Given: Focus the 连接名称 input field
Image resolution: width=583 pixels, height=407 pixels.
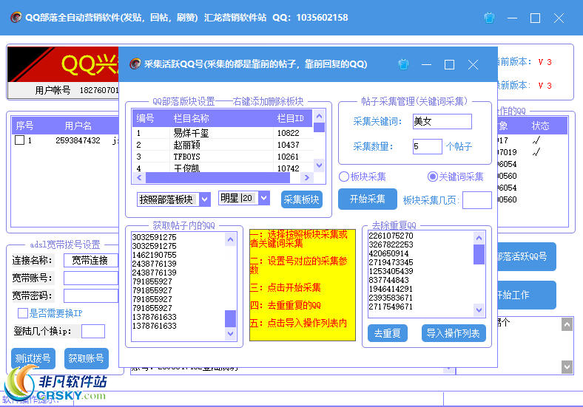Looking at the screenshot, I should pos(91,260).
